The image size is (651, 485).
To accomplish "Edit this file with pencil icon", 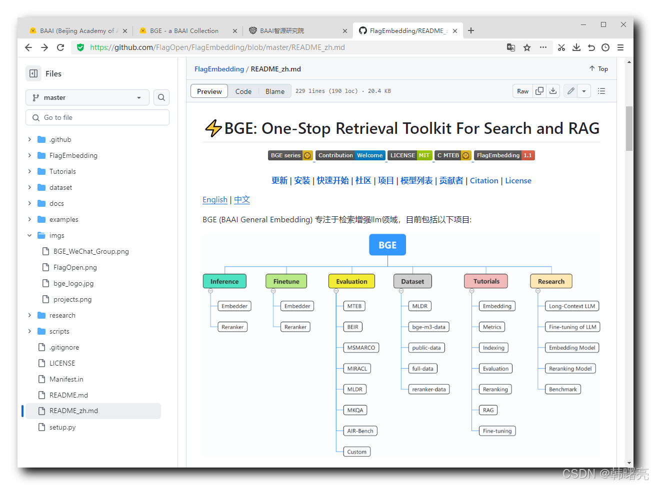I will point(570,91).
